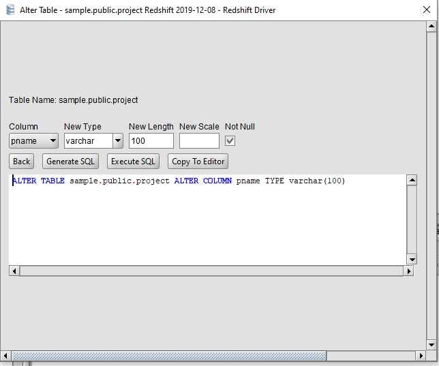Click the Generate SQL button
The image size is (439, 366).
click(x=70, y=162)
